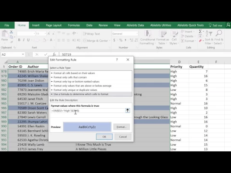Open Sort & Filter menu
This screenshot has height=173, width=231.
tap(209, 37)
